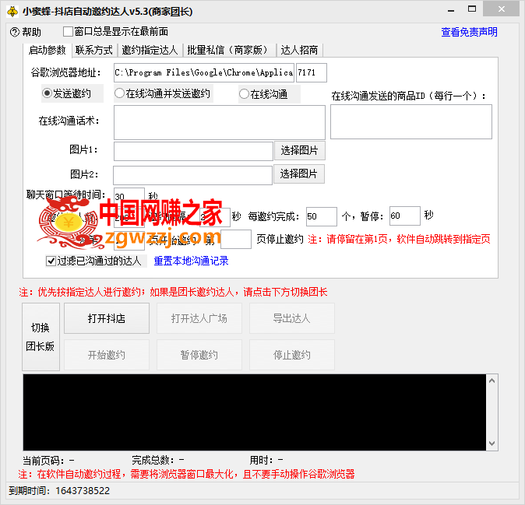Click 选择图片 button for 图片1
525x505 pixels.
[299, 150]
